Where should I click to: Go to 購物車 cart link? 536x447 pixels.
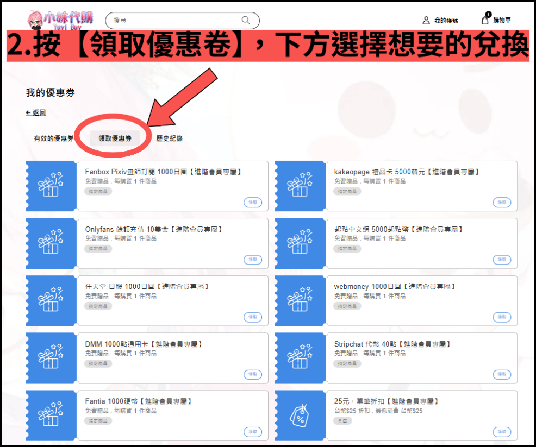[x=502, y=20]
